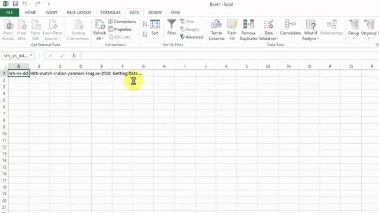Open From Other Sources menu
Screen dimensions: 379x213
coord(53,30)
